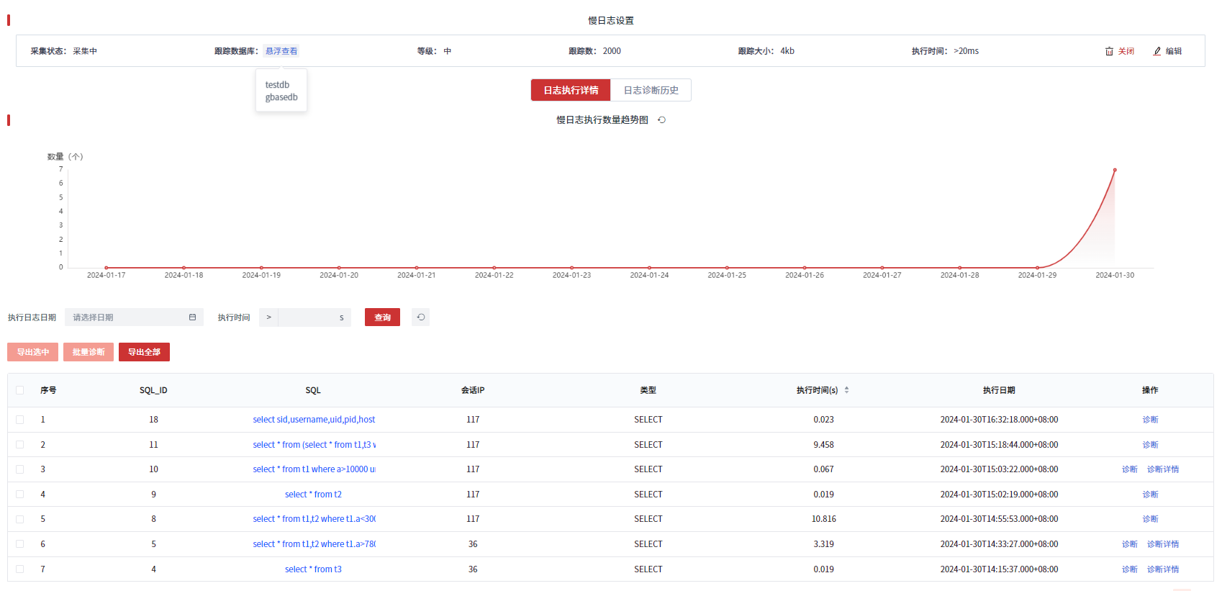
Task: Click the pencil edit icon beside 编辑
Action: [1157, 51]
